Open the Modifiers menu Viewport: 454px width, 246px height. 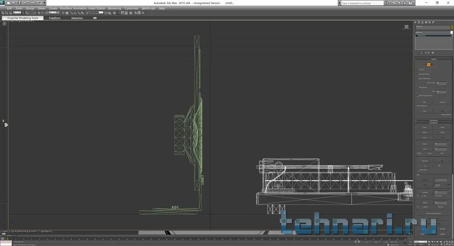click(66, 8)
